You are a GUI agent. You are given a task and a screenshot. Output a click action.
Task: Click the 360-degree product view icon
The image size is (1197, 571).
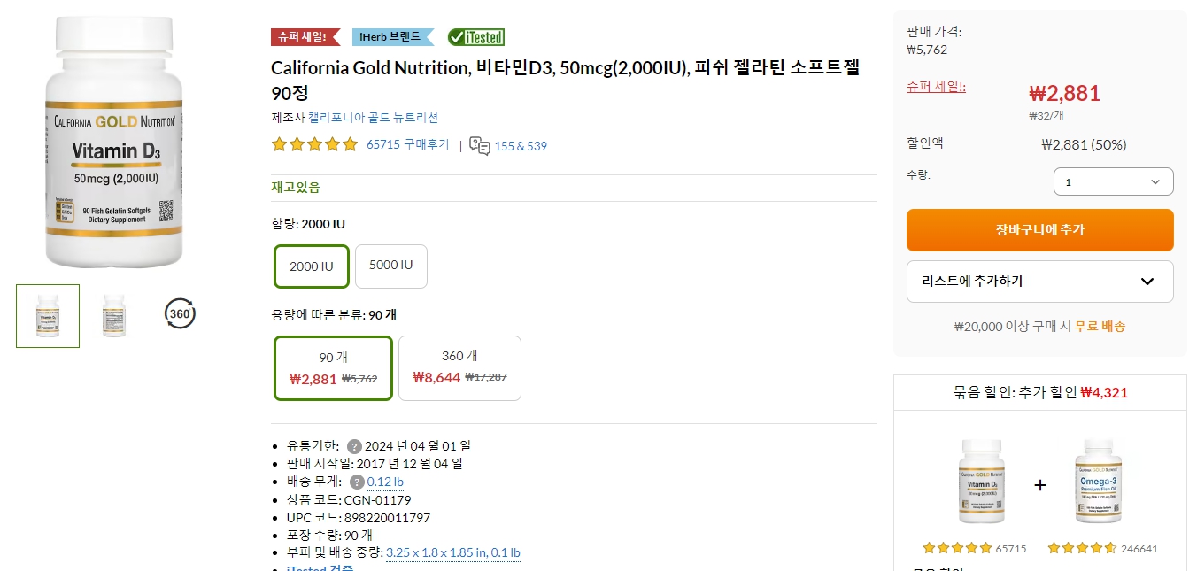pos(179,313)
